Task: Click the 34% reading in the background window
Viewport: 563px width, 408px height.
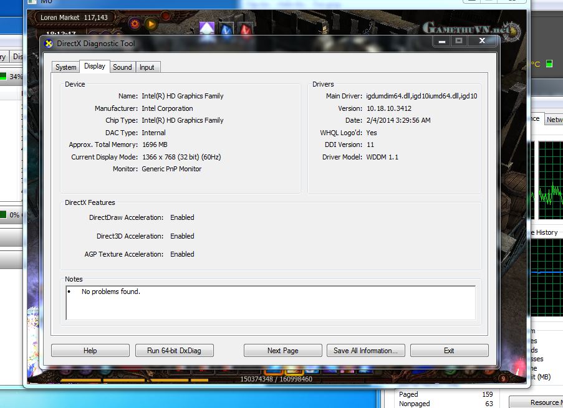Action: [x=16, y=77]
